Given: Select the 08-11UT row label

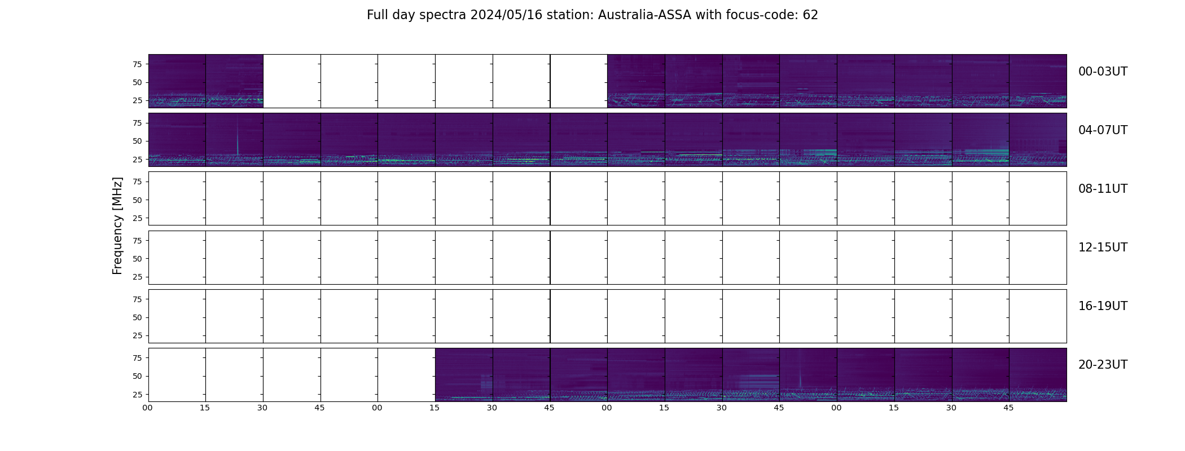Looking at the screenshot, I should [1103, 189].
